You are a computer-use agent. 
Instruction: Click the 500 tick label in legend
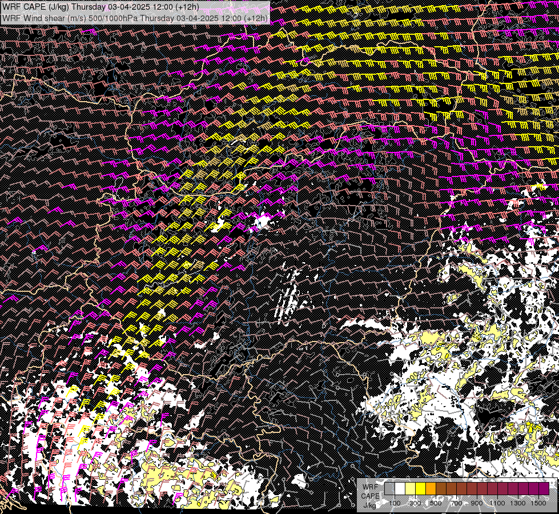(436, 503)
